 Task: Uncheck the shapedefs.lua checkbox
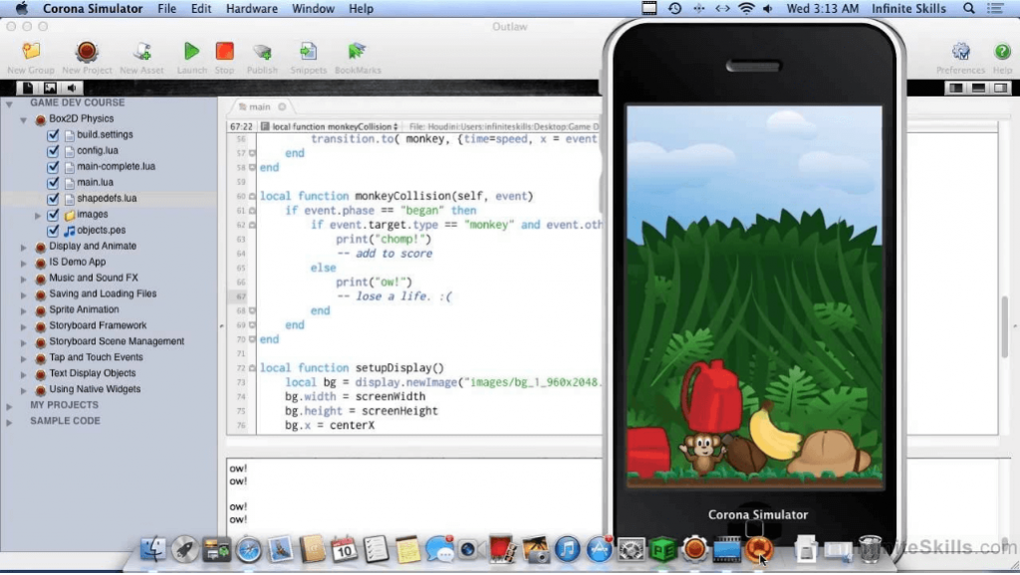tap(54, 199)
